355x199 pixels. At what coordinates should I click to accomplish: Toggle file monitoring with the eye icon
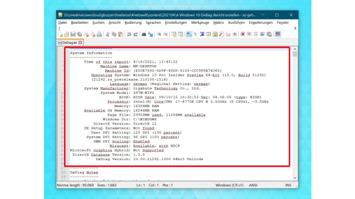[x=235, y=34]
